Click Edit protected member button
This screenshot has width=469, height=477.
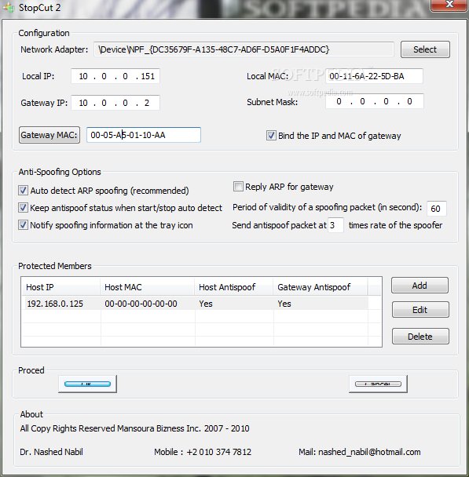(x=420, y=310)
